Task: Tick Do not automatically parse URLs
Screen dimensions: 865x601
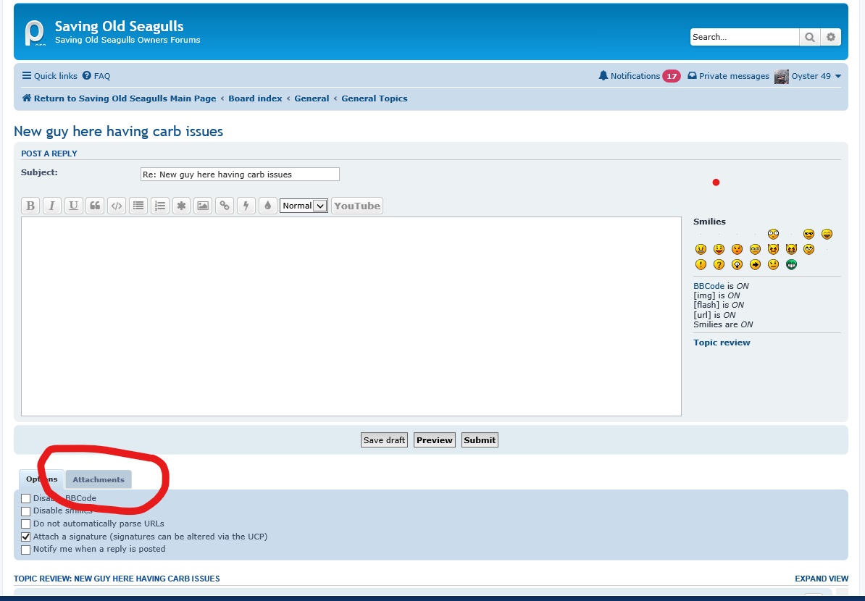Action: 26,524
